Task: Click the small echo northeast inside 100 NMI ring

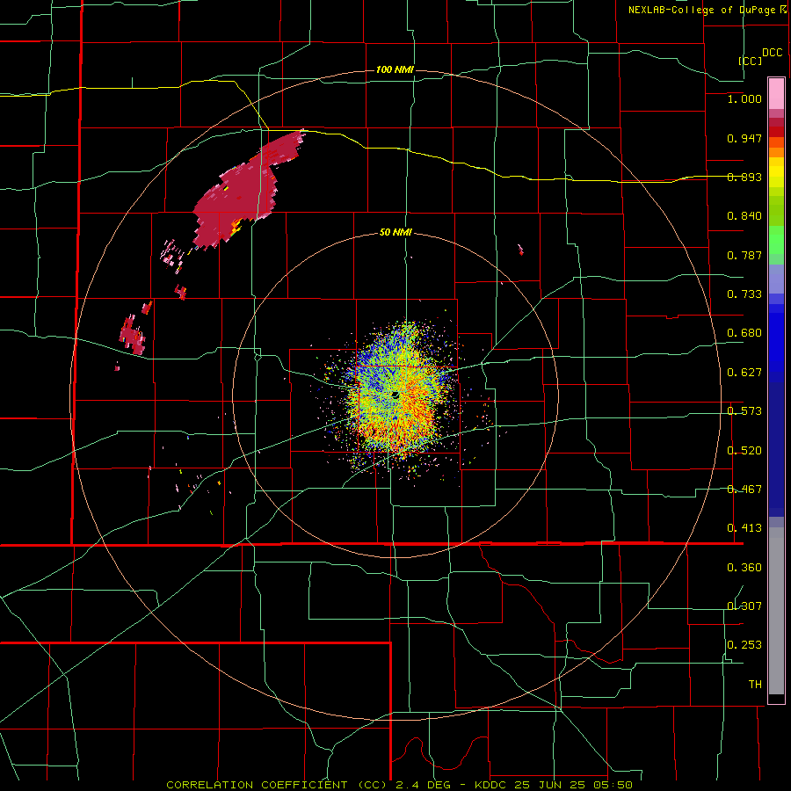Action: tap(520, 250)
